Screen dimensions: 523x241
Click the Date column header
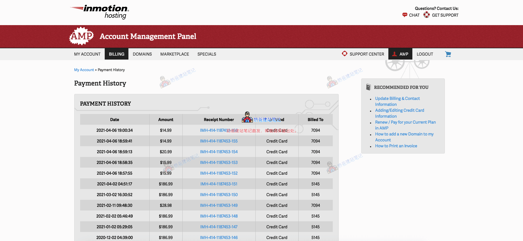coord(115,120)
